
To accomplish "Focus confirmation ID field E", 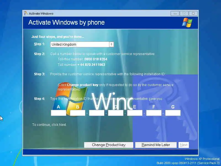I will point(135,113).
